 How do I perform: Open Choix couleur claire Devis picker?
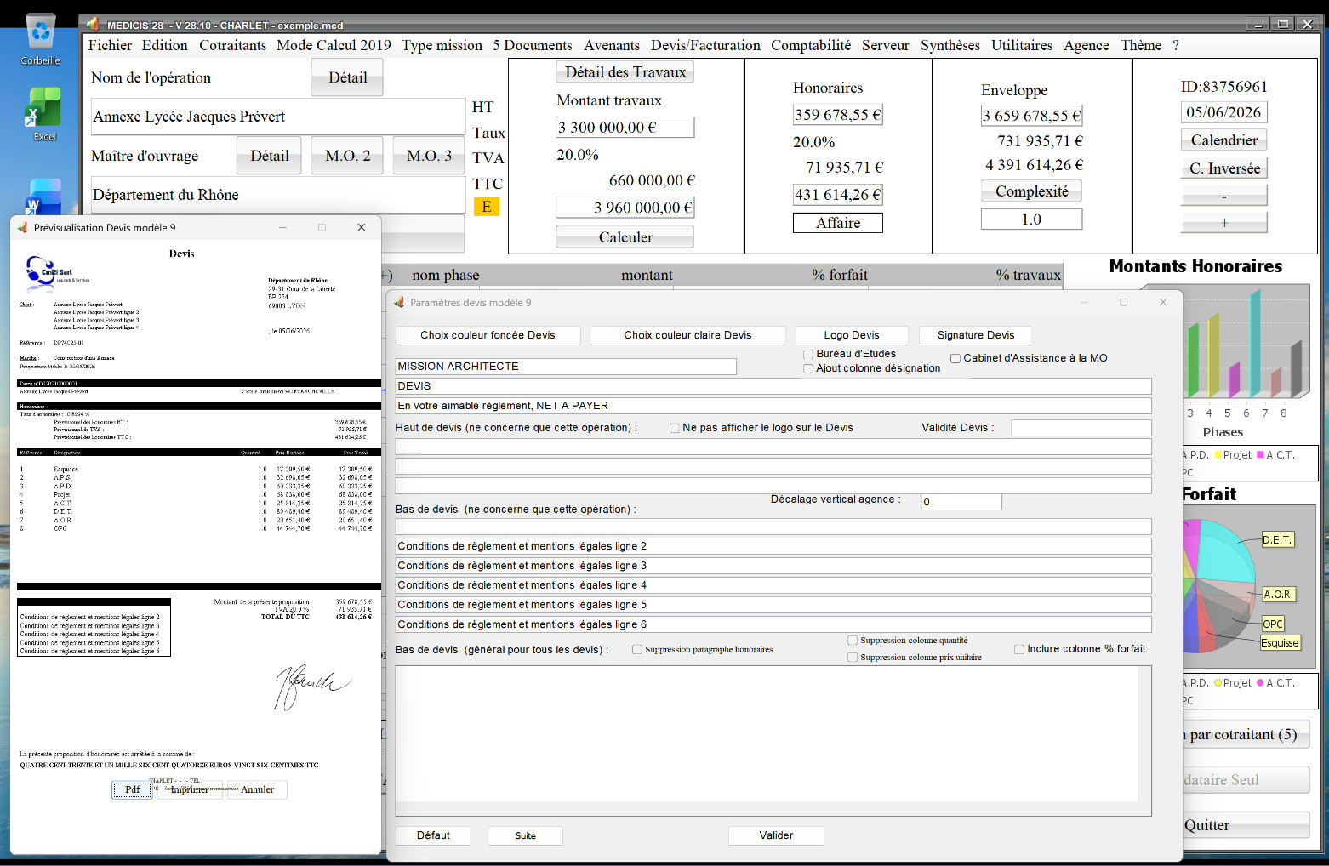pyautogui.click(x=687, y=335)
